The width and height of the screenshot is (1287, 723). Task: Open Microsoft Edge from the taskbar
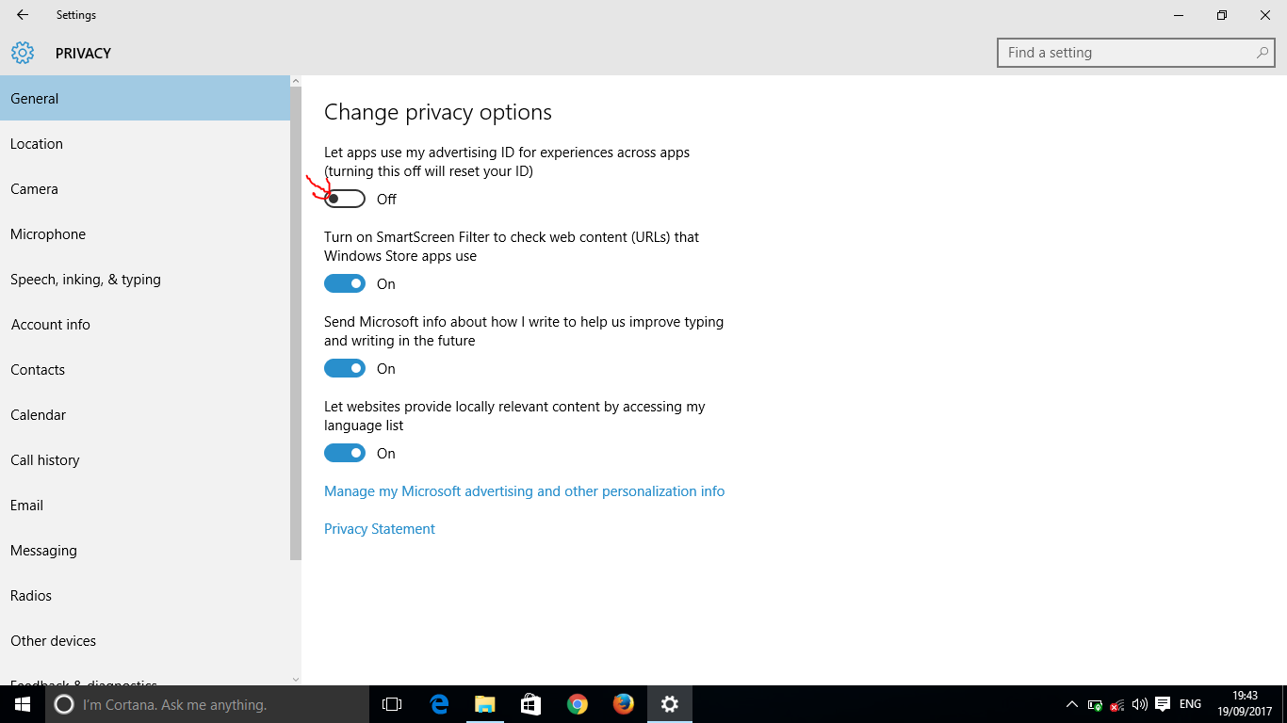click(438, 704)
